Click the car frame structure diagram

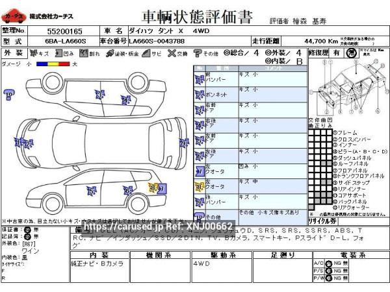pos(350,87)
